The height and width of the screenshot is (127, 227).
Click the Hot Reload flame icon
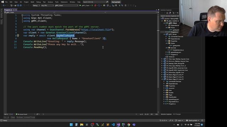coord(95,6)
